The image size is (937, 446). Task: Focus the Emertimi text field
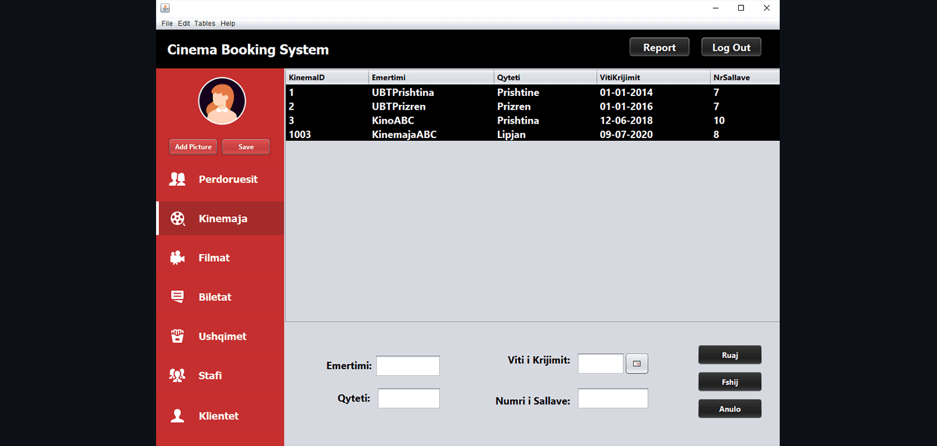click(408, 366)
